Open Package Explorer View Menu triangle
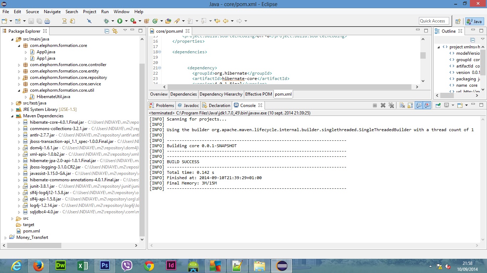The height and width of the screenshot is (273, 487). (125, 31)
